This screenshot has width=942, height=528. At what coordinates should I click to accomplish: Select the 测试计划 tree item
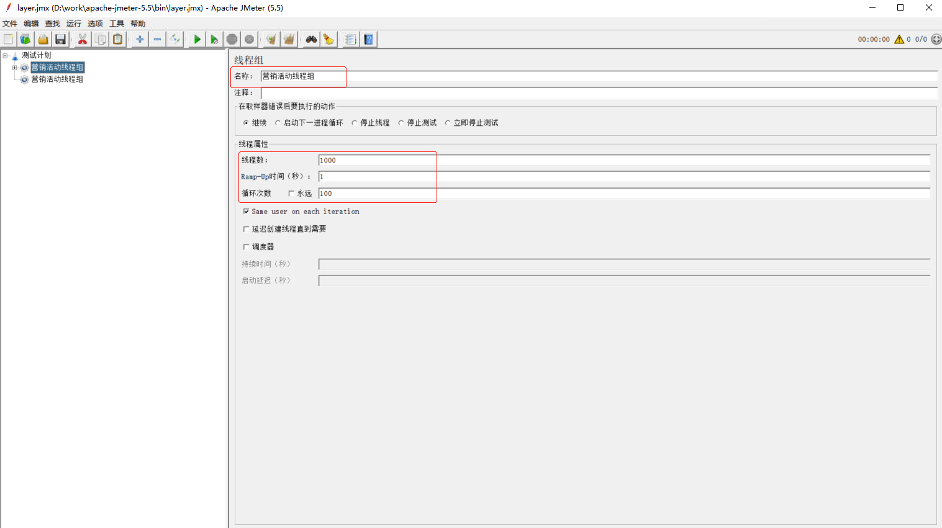(37, 55)
